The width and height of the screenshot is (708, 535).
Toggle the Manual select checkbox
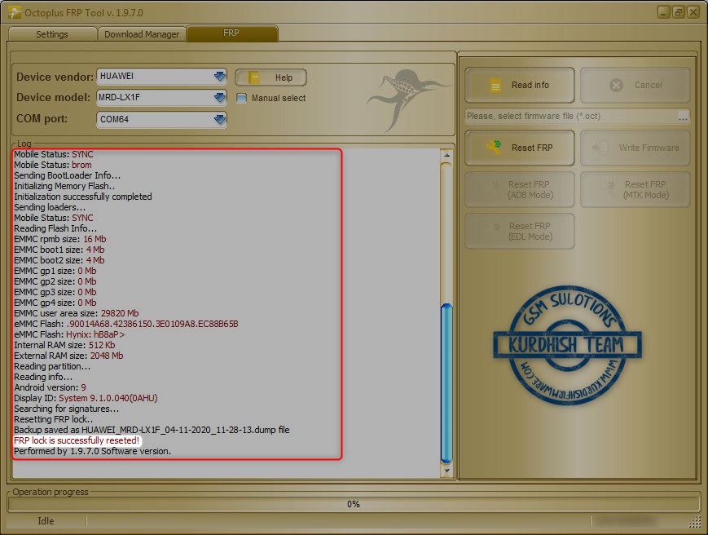[x=242, y=98]
